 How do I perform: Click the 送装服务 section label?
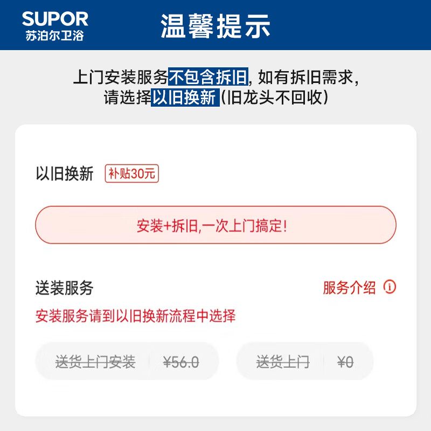point(65,288)
